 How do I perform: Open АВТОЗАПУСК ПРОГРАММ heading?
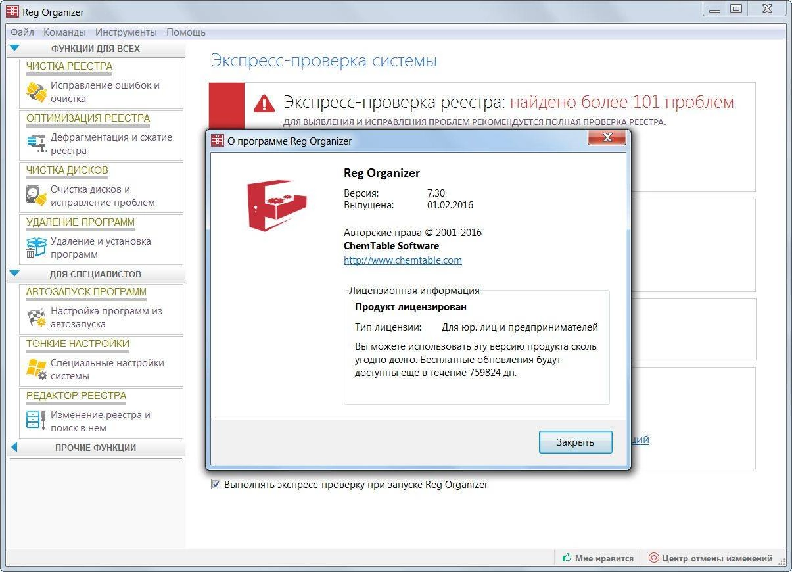click(x=86, y=292)
